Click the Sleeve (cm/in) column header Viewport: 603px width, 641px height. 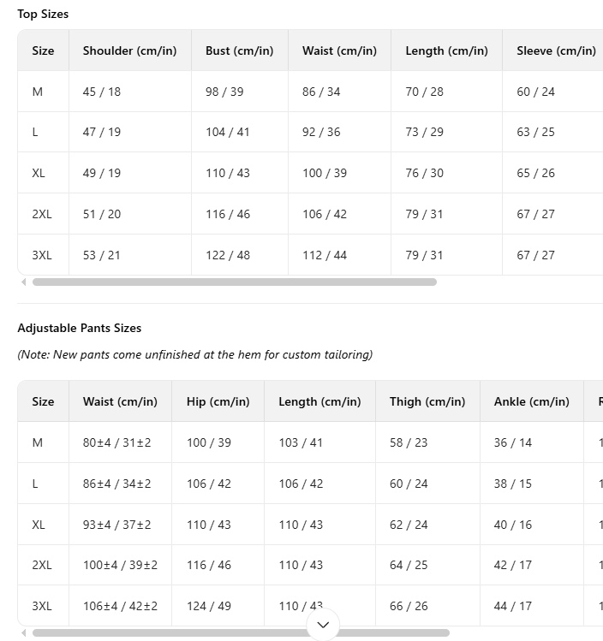coord(556,50)
